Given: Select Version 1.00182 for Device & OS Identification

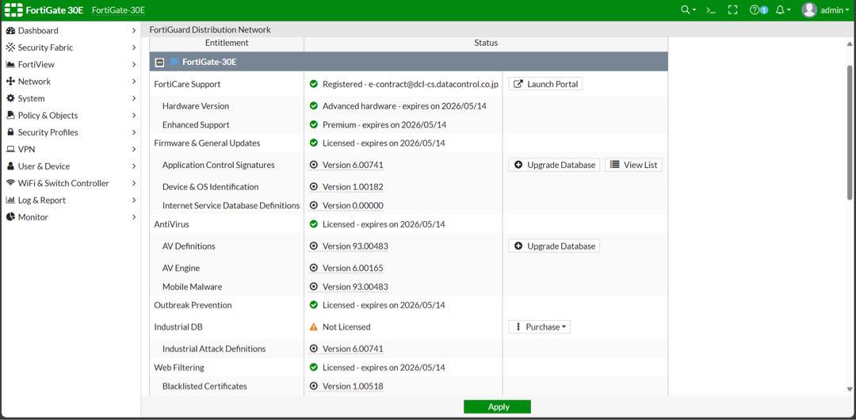Looking at the screenshot, I should click(x=353, y=187).
